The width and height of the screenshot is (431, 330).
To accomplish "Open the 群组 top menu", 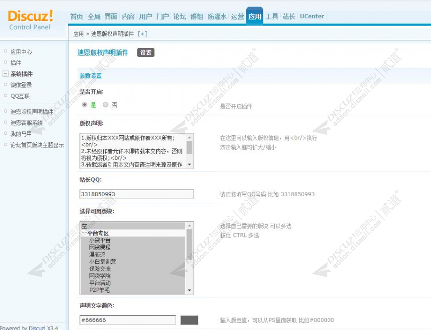I will pyautogui.click(x=197, y=17).
